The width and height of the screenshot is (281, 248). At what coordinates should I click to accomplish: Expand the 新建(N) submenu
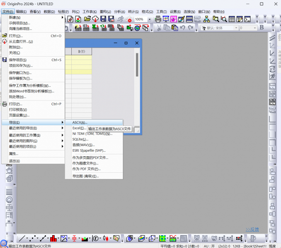(33, 17)
